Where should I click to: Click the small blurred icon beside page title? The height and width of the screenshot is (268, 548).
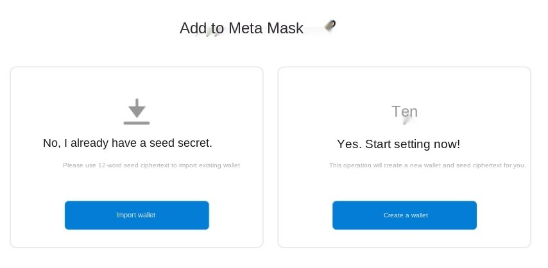point(330,26)
